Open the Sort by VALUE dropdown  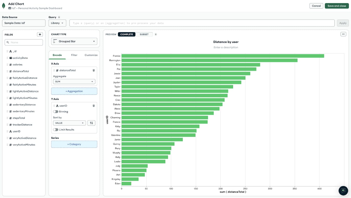click(x=69, y=123)
